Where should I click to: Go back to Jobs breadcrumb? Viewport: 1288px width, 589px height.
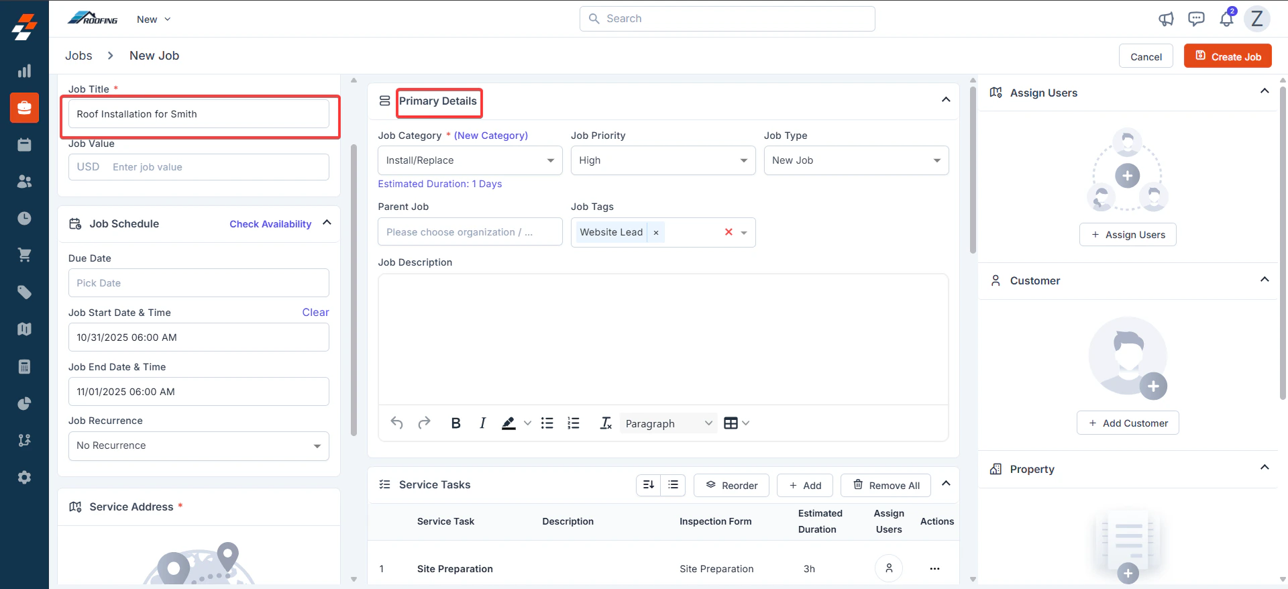(x=78, y=56)
